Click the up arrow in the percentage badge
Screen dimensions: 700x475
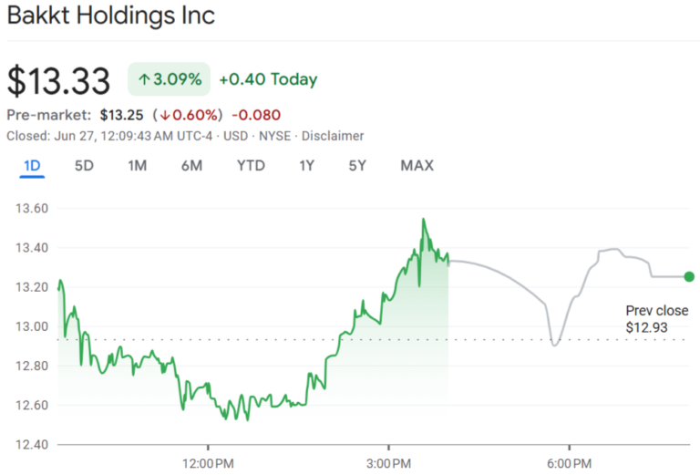144,79
